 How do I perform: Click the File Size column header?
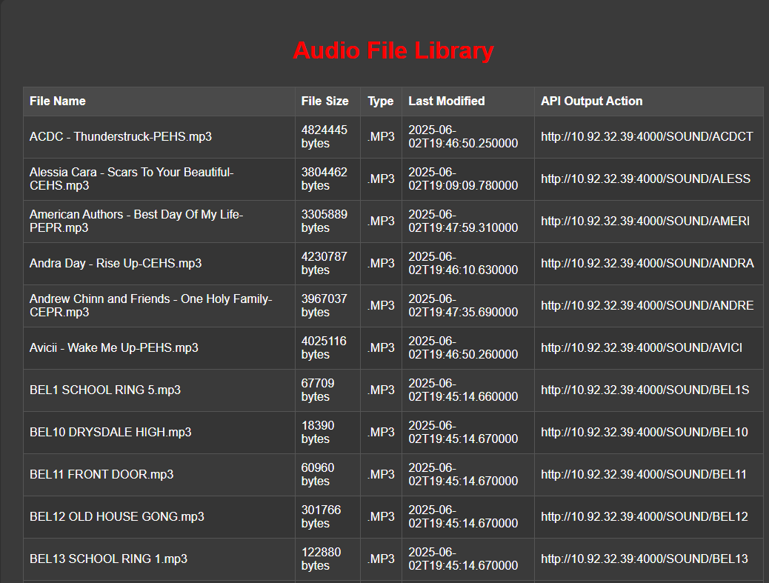[324, 101]
